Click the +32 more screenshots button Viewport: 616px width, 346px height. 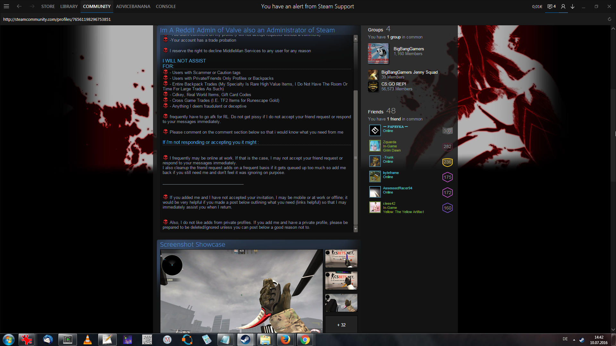(x=341, y=325)
